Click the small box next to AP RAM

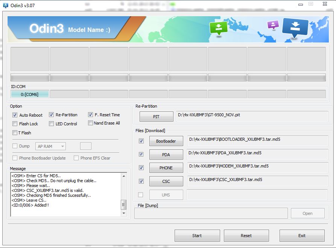[86, 146]
